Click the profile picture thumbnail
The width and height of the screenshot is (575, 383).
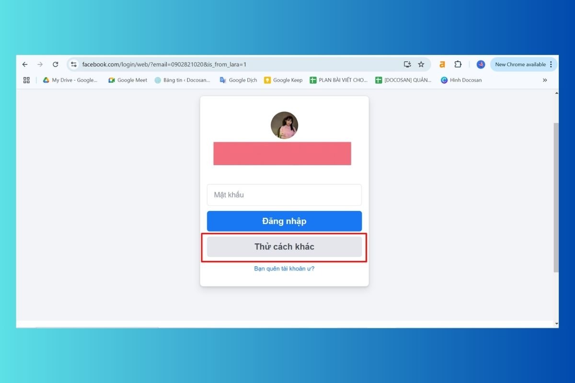[x=285, y=125]
